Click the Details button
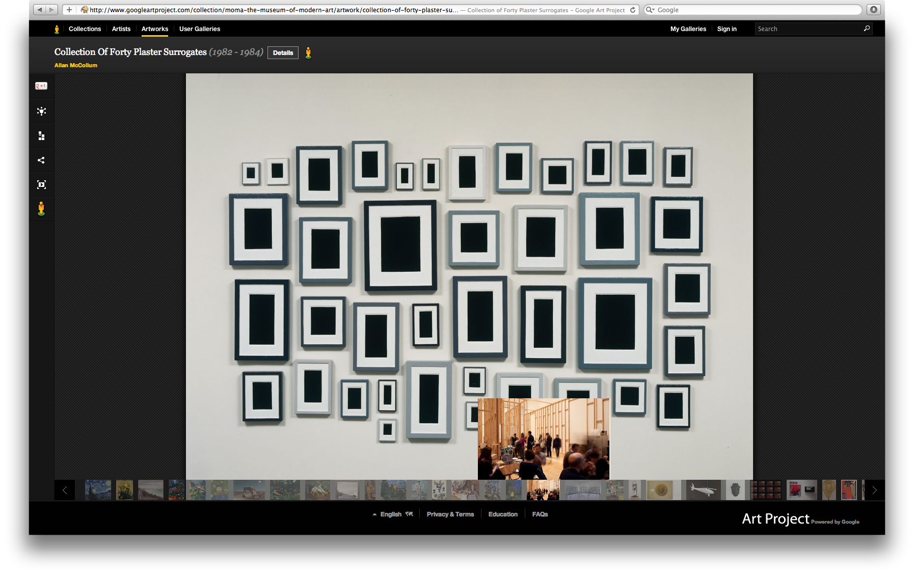The height and width of the screenshot is (575, 914). click(283, 52)
